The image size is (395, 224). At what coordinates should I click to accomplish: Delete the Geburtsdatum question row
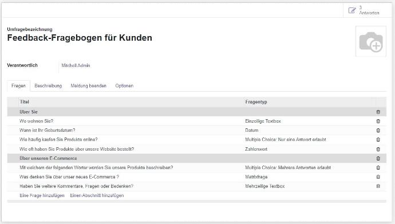click(x=378, y=131)
